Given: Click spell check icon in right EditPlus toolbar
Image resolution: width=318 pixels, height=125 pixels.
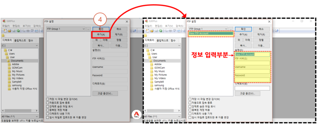Looking at the screenshot, I should [x=174, y=31].
